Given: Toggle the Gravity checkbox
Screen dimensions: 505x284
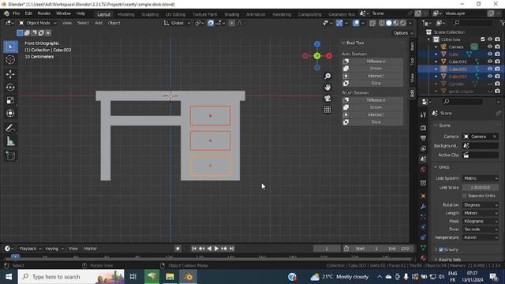Looking at the screenshot, I should (x=441, y=249).
